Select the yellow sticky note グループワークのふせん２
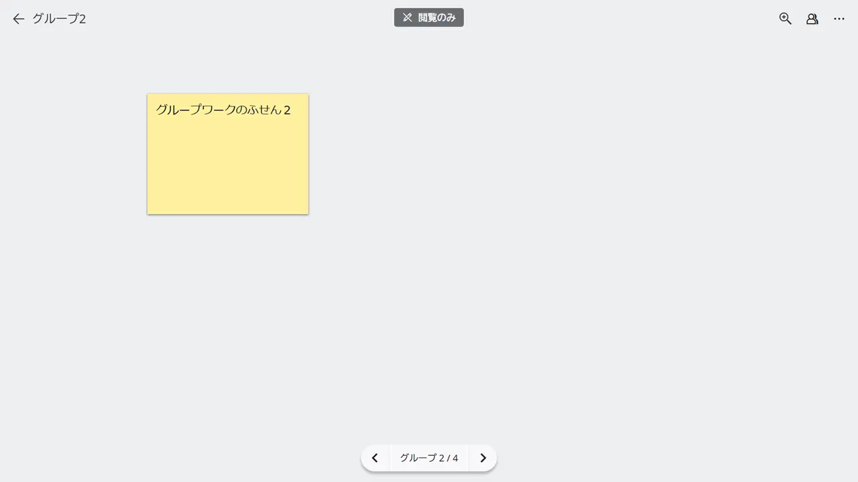 [x=227, y=154]
